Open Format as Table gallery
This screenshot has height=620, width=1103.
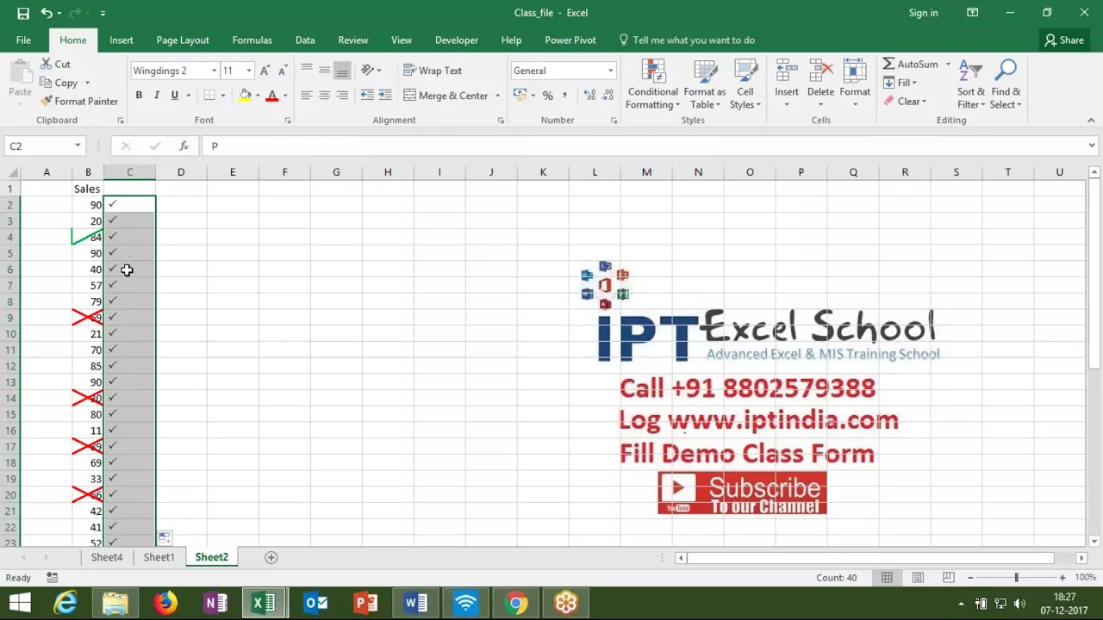click(705, 84)
